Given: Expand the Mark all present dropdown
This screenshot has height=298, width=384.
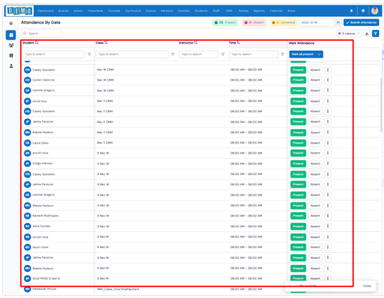Looking at the screenshot, I should [319, 55].
